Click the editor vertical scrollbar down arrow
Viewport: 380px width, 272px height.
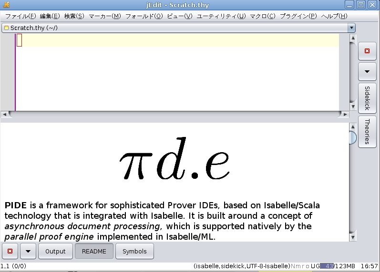click(353, 107)
